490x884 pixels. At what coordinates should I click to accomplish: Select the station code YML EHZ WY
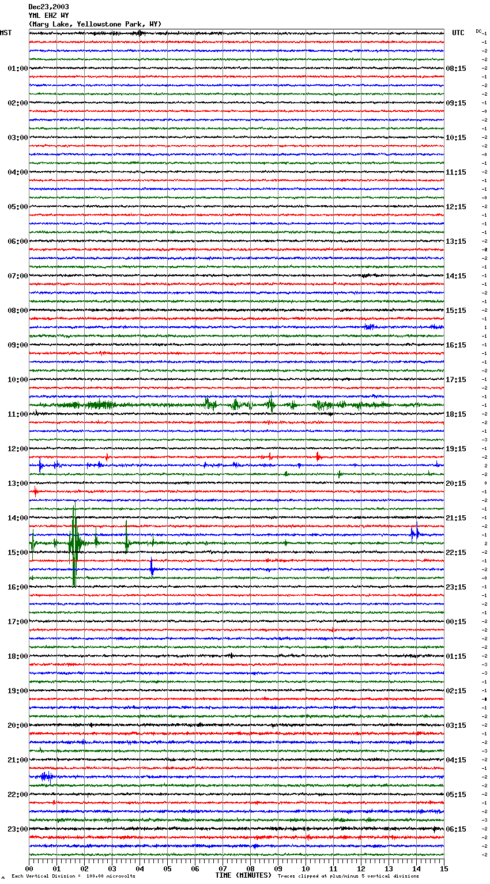[x=48, y=16]
